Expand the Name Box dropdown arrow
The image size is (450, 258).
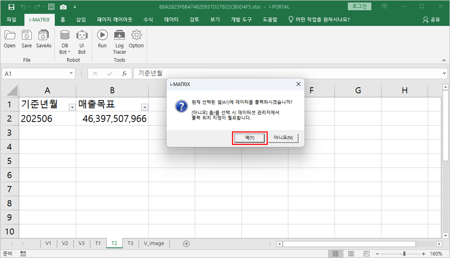click(71, 74)
